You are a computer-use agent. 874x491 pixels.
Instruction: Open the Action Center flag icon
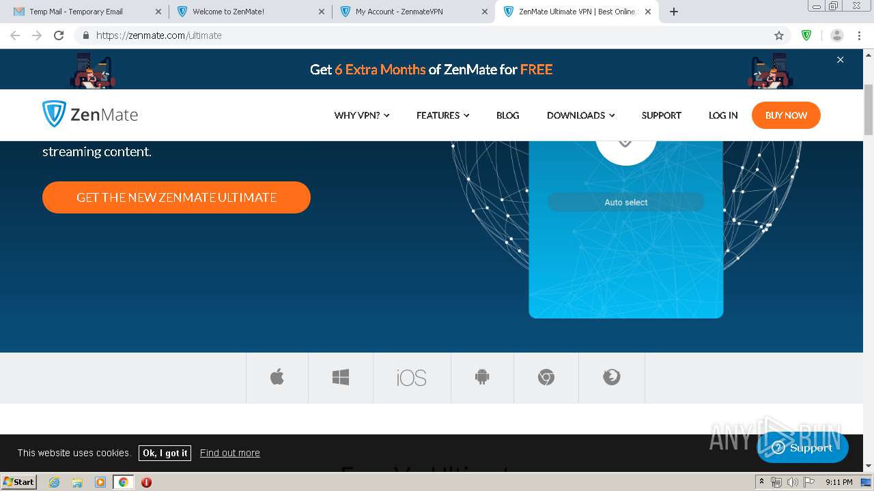[x=809, y=482]
